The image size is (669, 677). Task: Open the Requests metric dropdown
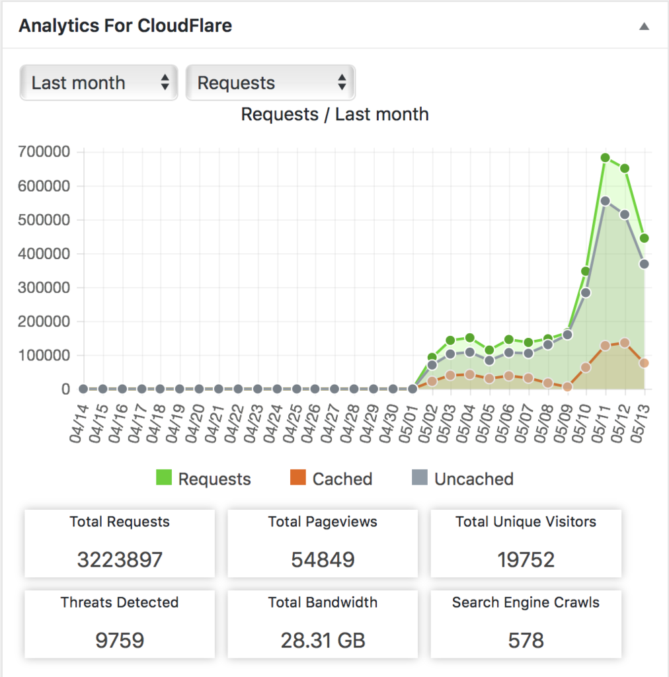pyautogui.click(x=270, y=83)
